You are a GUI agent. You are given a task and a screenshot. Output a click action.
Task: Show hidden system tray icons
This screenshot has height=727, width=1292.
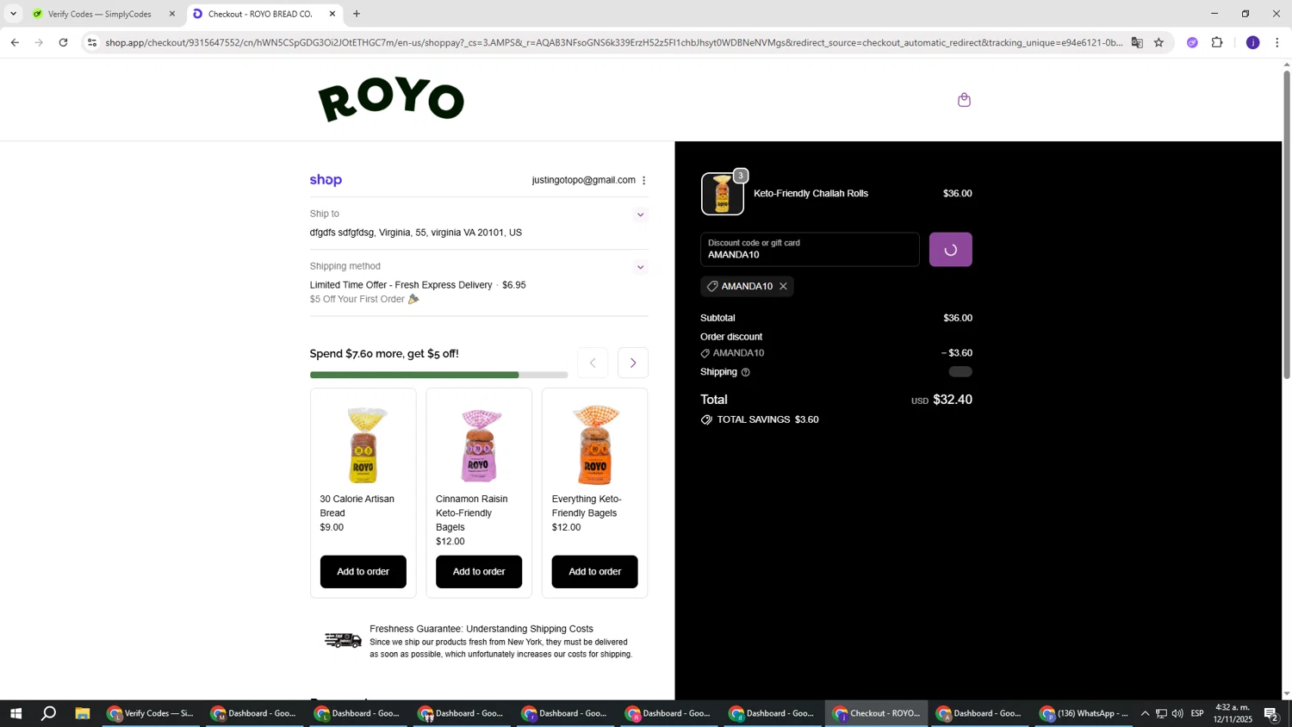1145,713
